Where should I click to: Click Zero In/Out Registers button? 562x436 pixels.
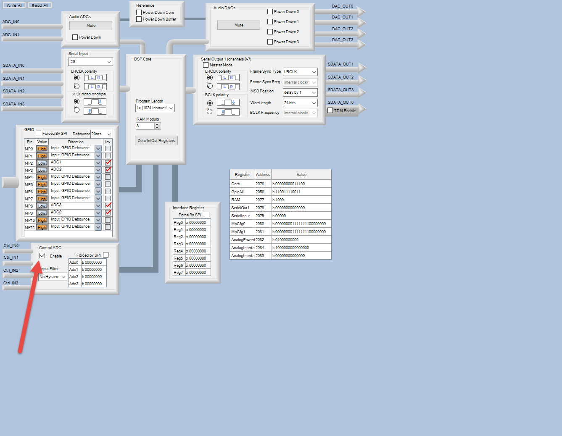pyautogui.click(x=156, y=141)
